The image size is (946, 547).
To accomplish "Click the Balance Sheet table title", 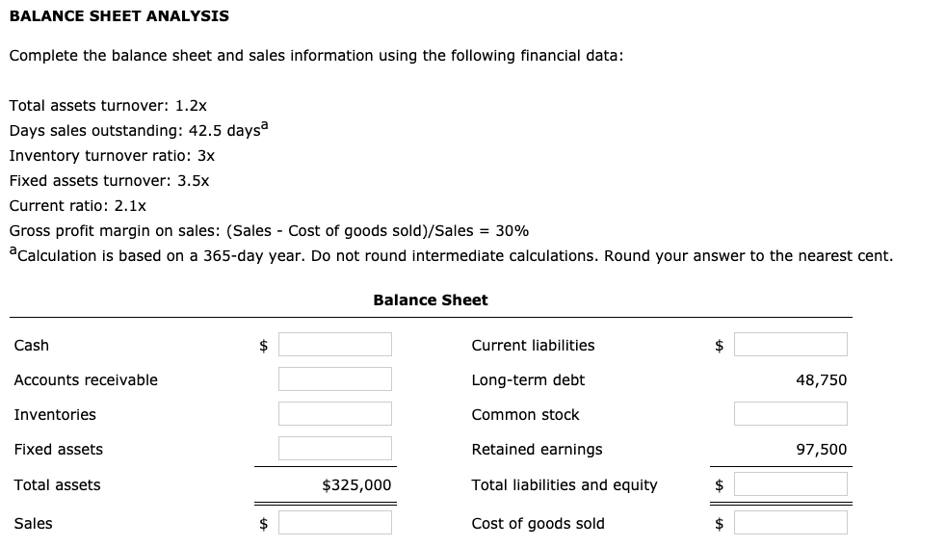I will (x=430, y=300).
